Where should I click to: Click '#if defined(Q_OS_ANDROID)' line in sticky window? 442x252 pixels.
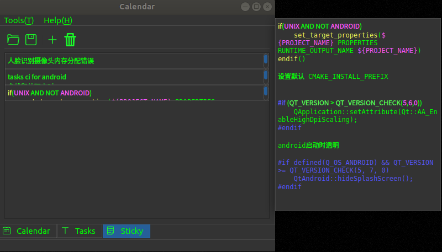(355, 163)
